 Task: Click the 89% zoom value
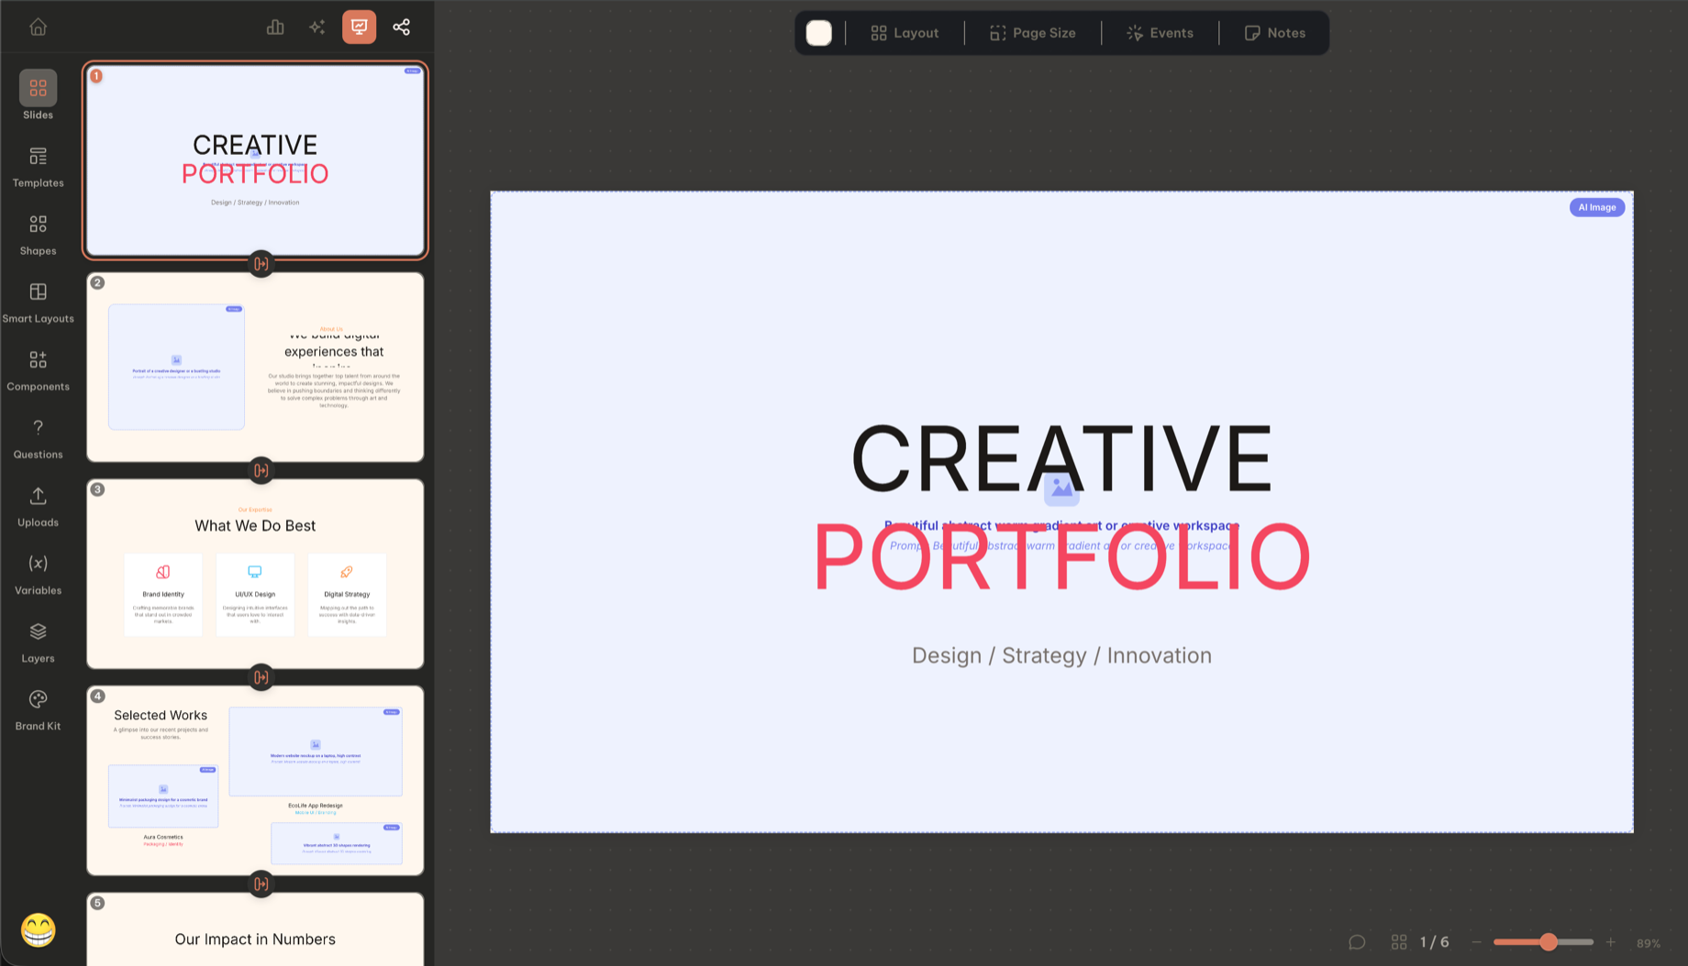[x=1649, y=943]
